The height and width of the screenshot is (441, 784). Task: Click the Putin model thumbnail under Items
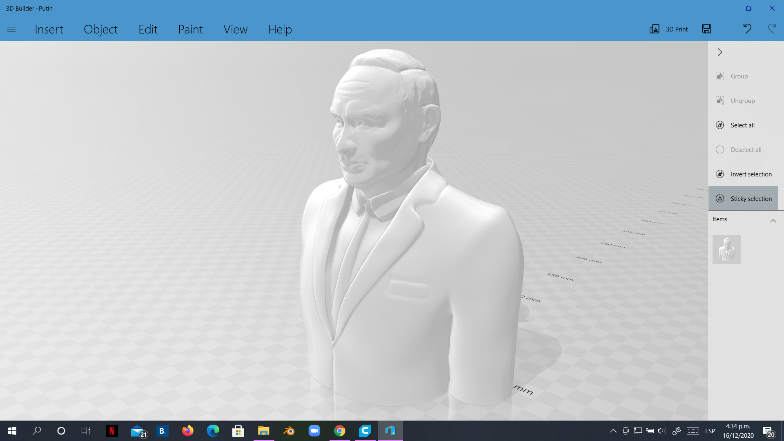(x=727, y=249)
